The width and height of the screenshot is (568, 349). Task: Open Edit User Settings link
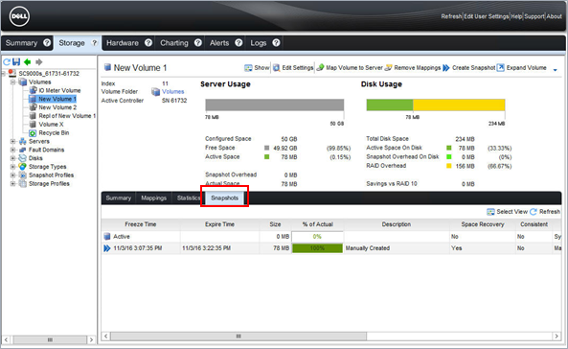click(487, 16)
